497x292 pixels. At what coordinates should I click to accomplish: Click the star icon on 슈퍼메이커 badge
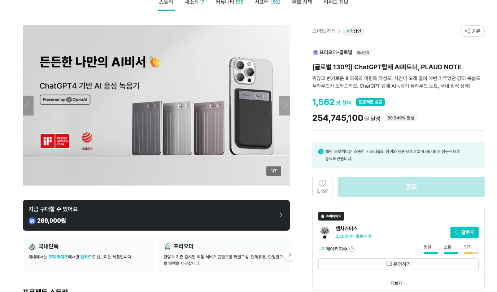coord(322,216)
